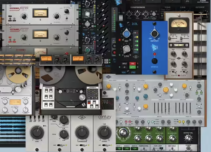Turn the teal green knob on API channel strip
This screenshot has width=211, height=152.
point(87,50)
